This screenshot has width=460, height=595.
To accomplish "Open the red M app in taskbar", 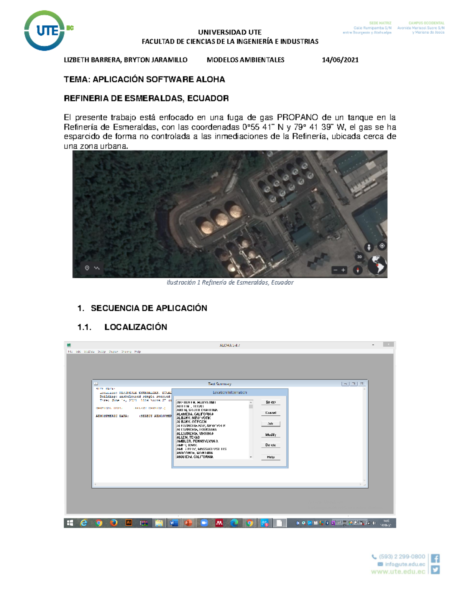I will click(x=219, y=523).
